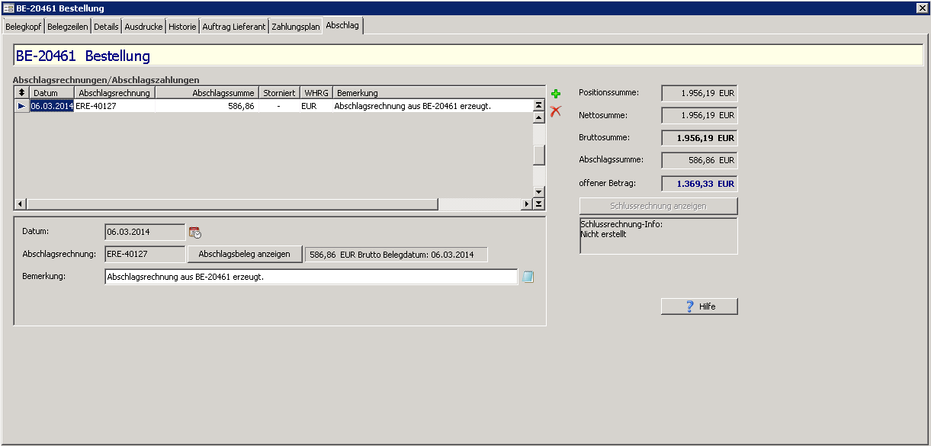Image resolution: width=931 pixels, height=446 pixels.
Task: Sort by the Datum column header
Action: click(x=52, y=93)
